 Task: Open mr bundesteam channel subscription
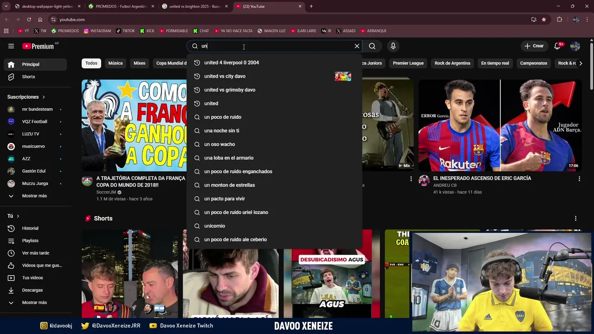pyautogui.click(x=35, y=109)
